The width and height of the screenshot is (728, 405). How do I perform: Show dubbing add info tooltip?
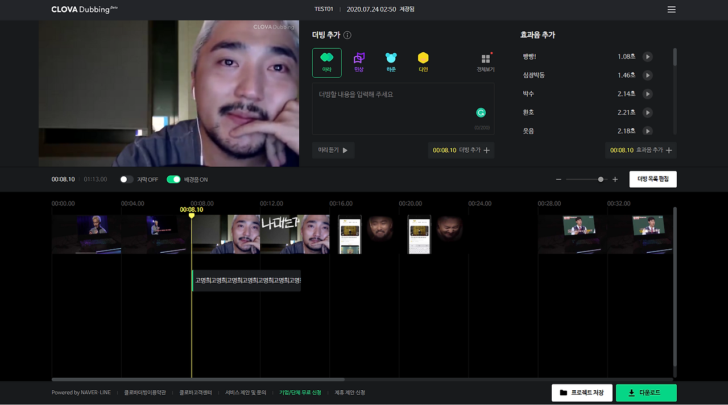point(348,35)
